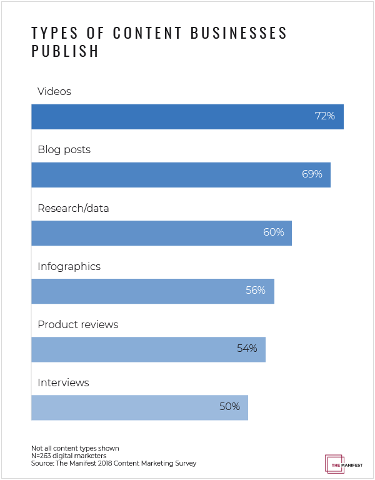The width and height of the screenshot is (375, 480).
Task: Select the Product reviews category label
Action: click(x=77, y=324)
